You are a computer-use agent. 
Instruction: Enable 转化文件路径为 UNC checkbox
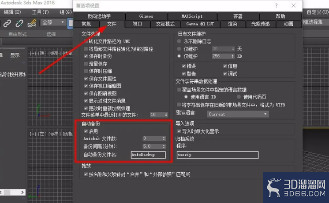(x=86, y=41)
